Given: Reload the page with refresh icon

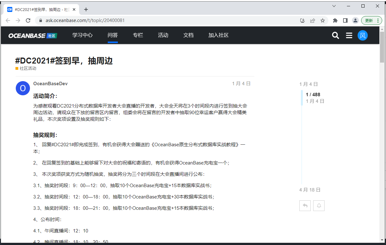Looking at the screenshot, I should pyautogui.click(x=28, y=20).
